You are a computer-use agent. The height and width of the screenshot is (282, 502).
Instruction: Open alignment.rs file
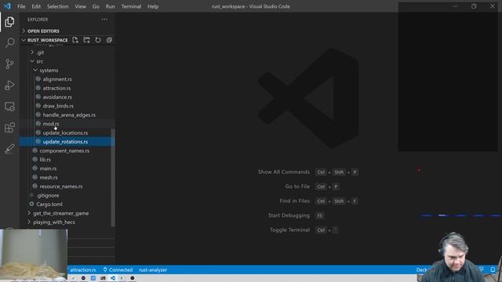point(57,79)
